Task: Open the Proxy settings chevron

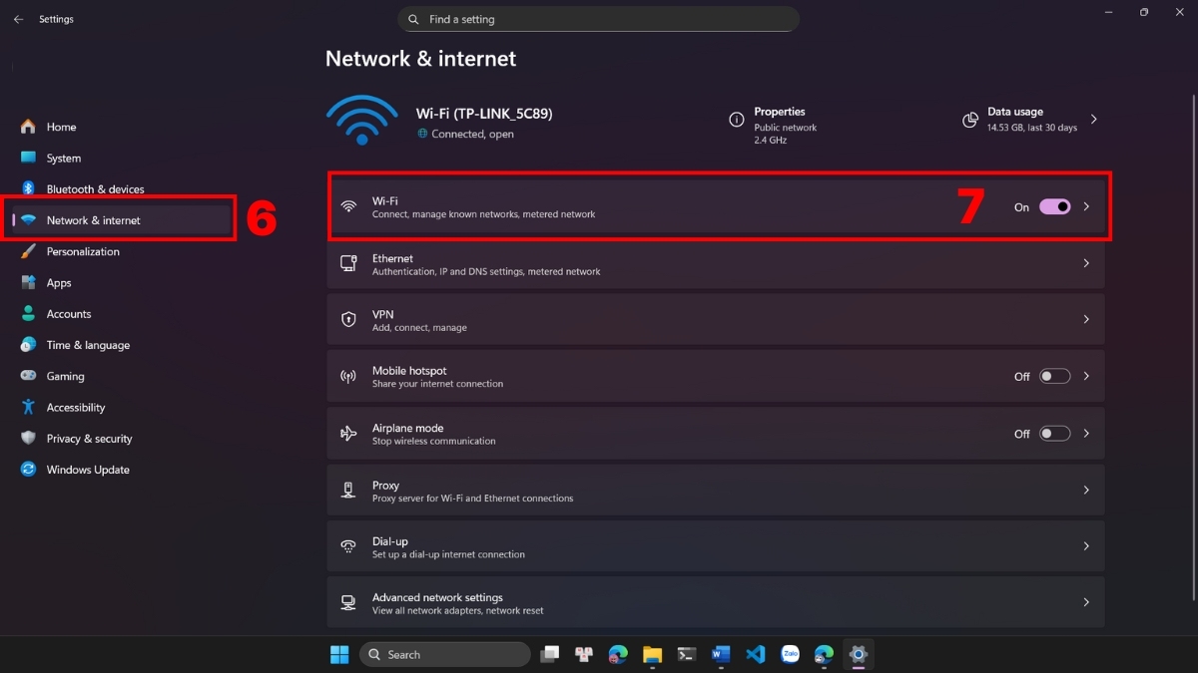Action: coord(1086,491)
